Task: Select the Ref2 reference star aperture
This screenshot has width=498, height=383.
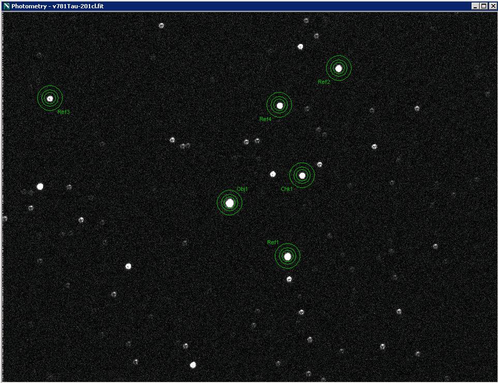Action: click(339, 68)
